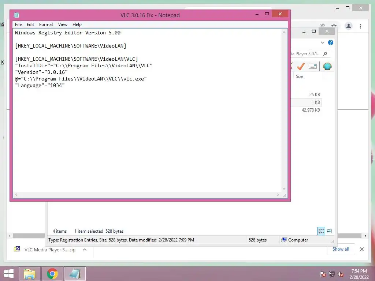The height and width of the screenshot is (281, 375).
Task: Click the 25 KB size cell
Action: pyautogui.click(x=315, y=95)
